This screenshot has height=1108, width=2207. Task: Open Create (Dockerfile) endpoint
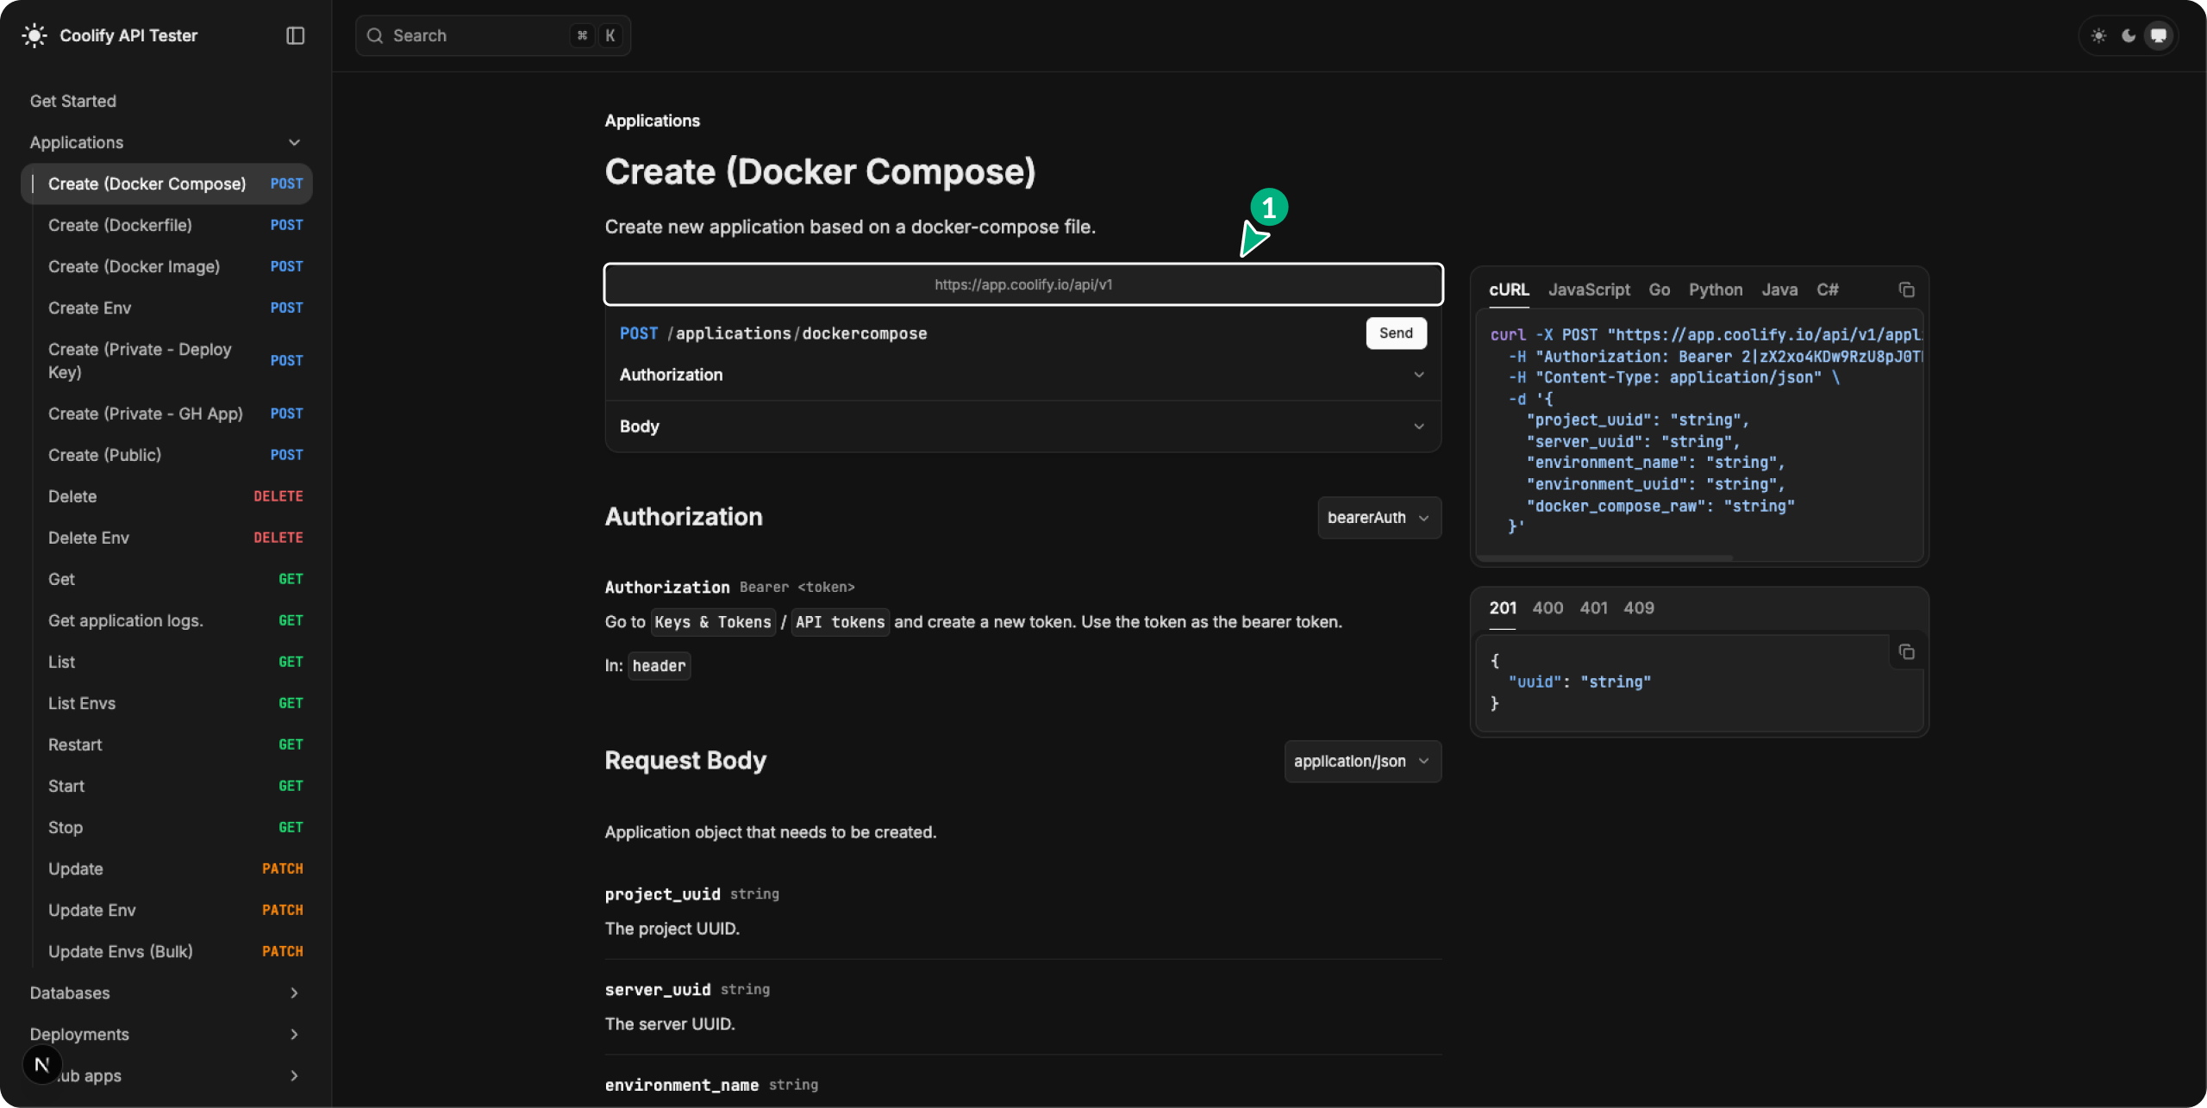[x=121, y=225]
